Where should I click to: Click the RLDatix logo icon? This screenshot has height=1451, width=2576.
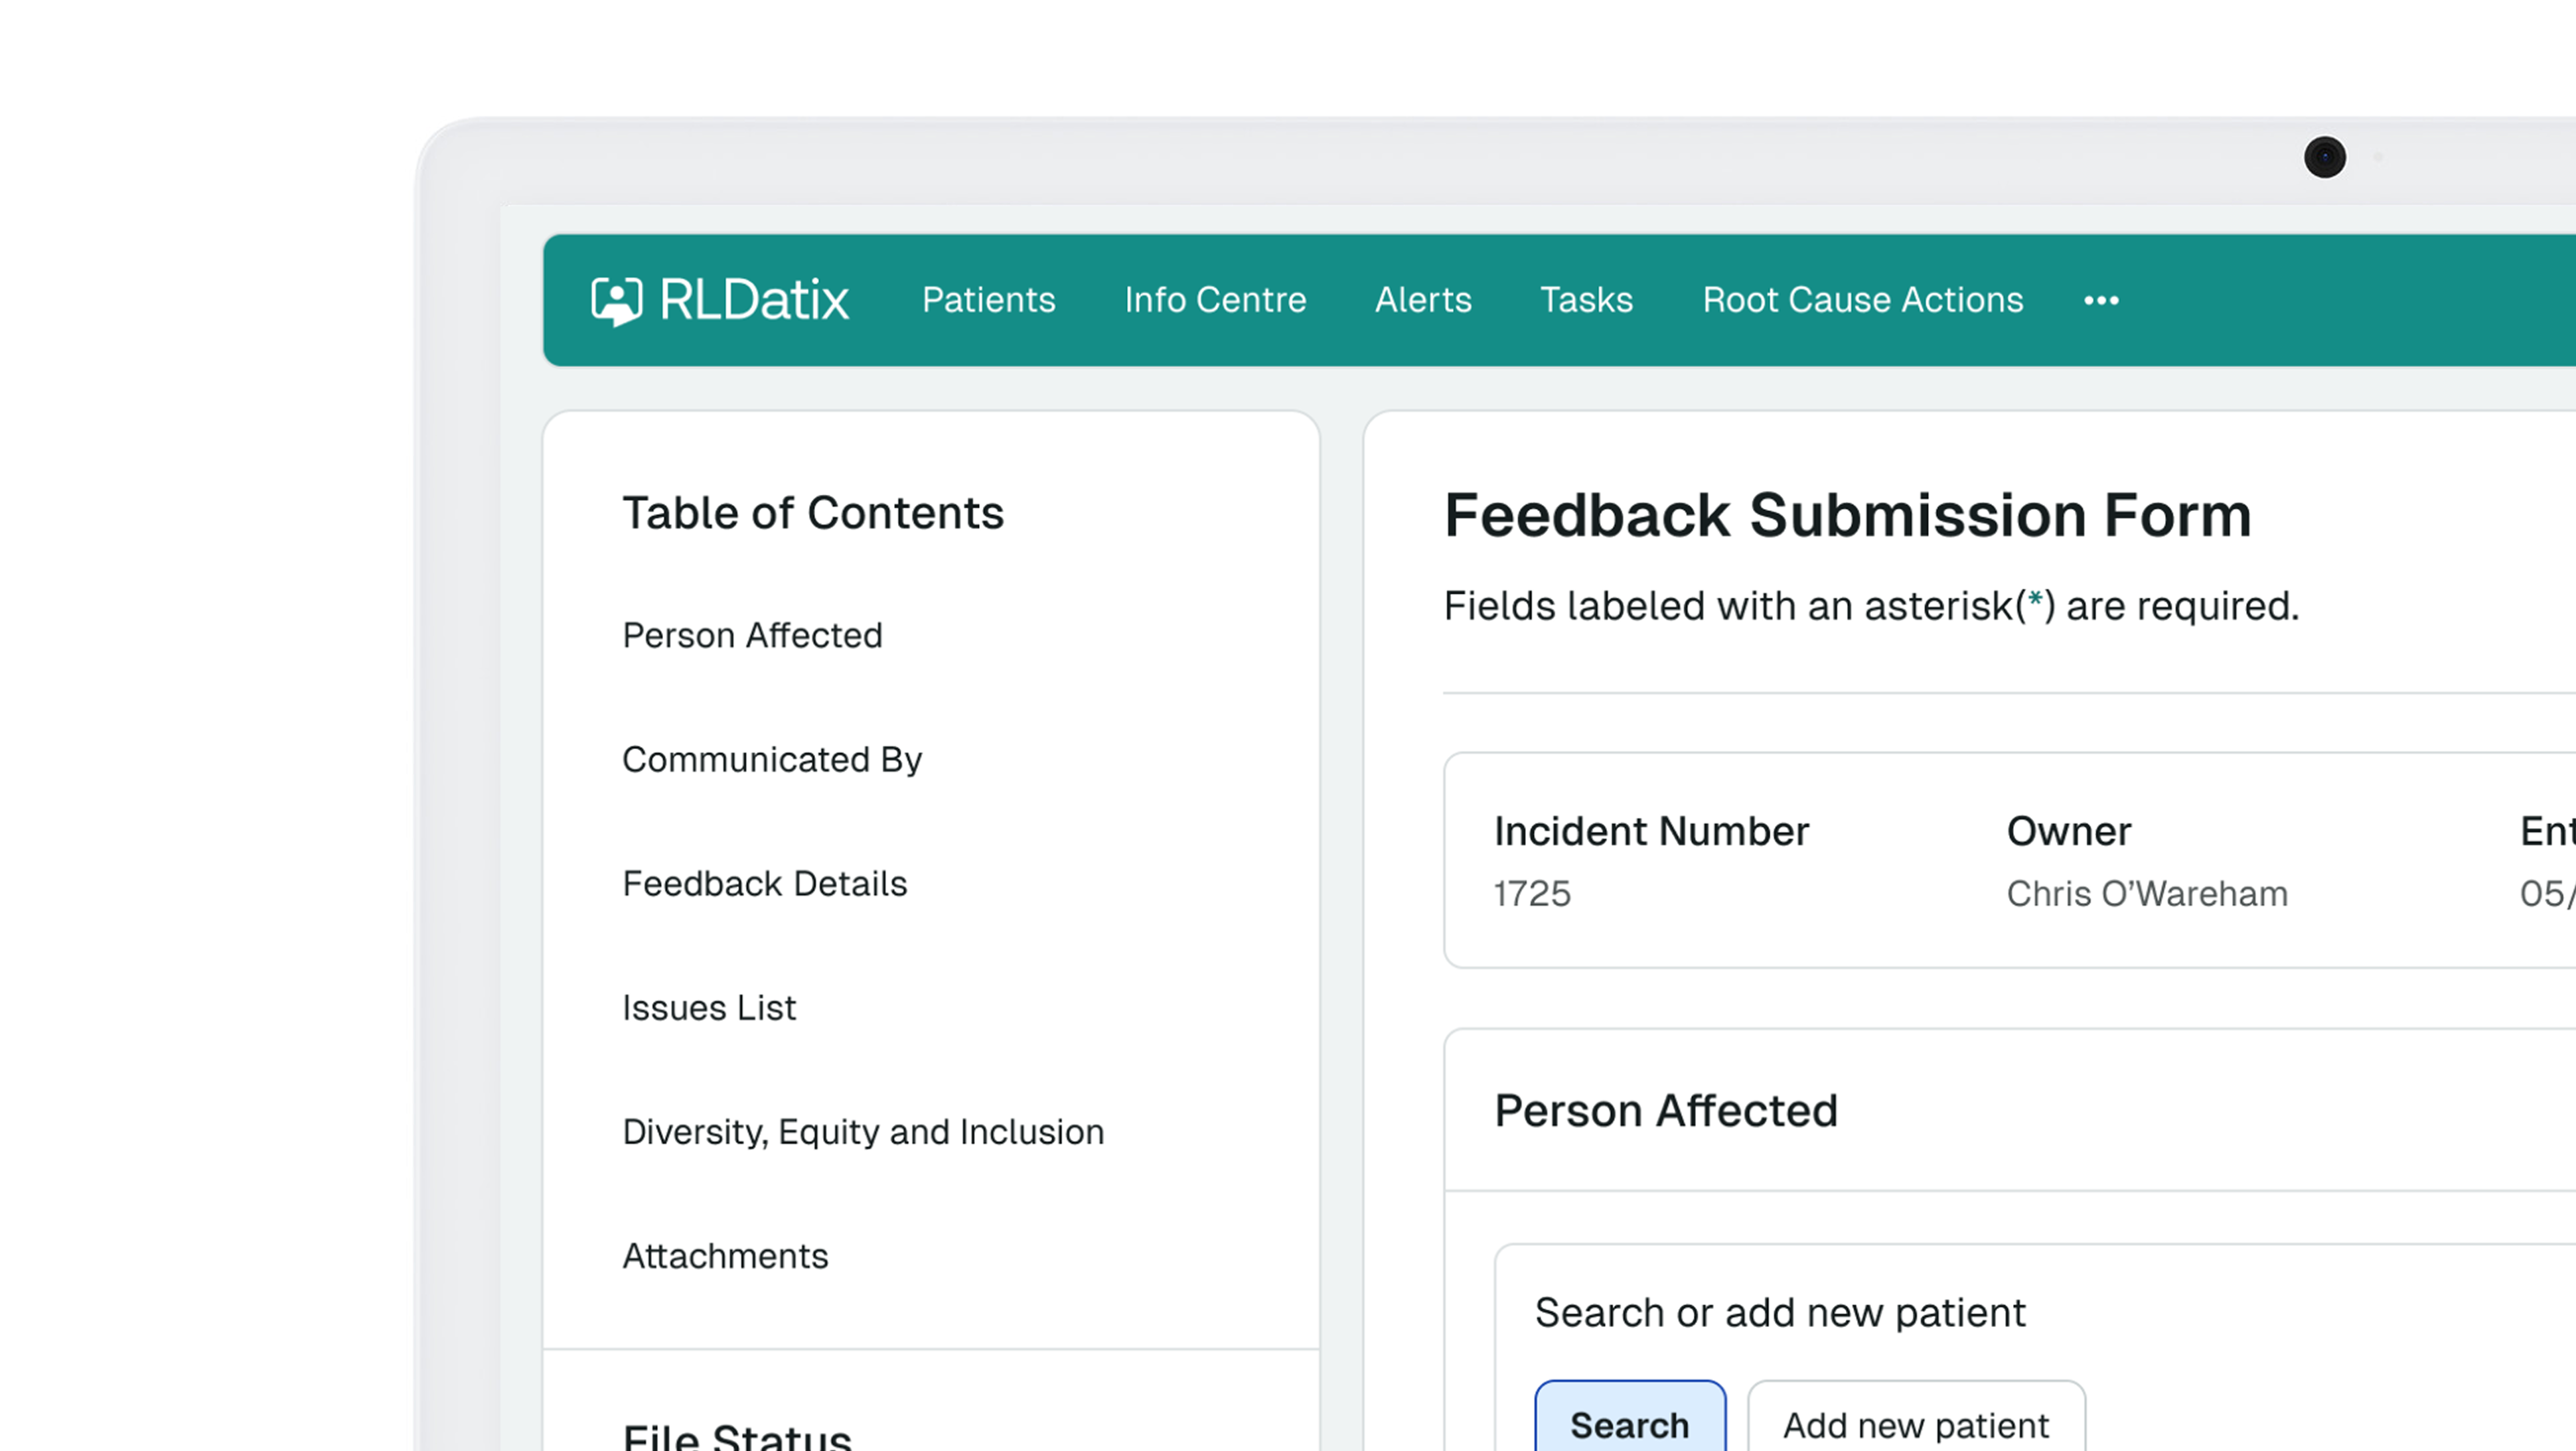616,301
